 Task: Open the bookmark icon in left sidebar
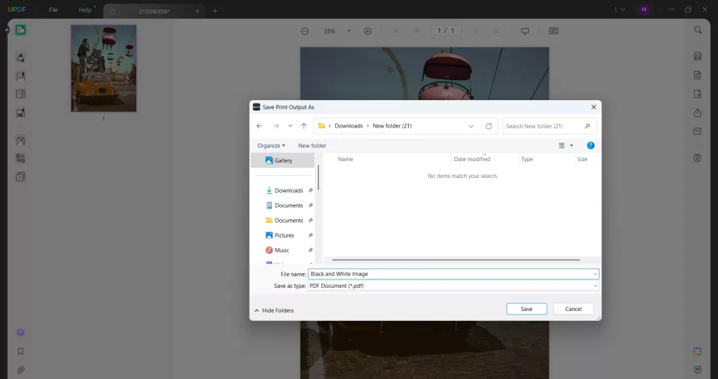click(20, 352)
